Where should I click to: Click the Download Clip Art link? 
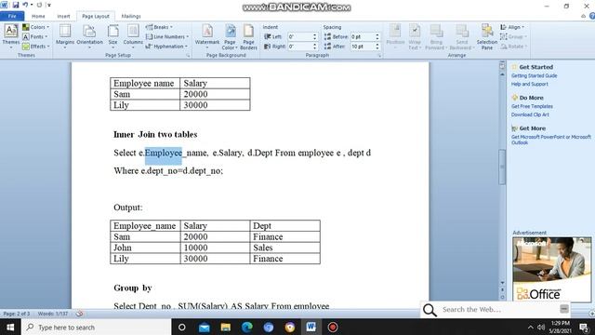click(x=530, y=114)
